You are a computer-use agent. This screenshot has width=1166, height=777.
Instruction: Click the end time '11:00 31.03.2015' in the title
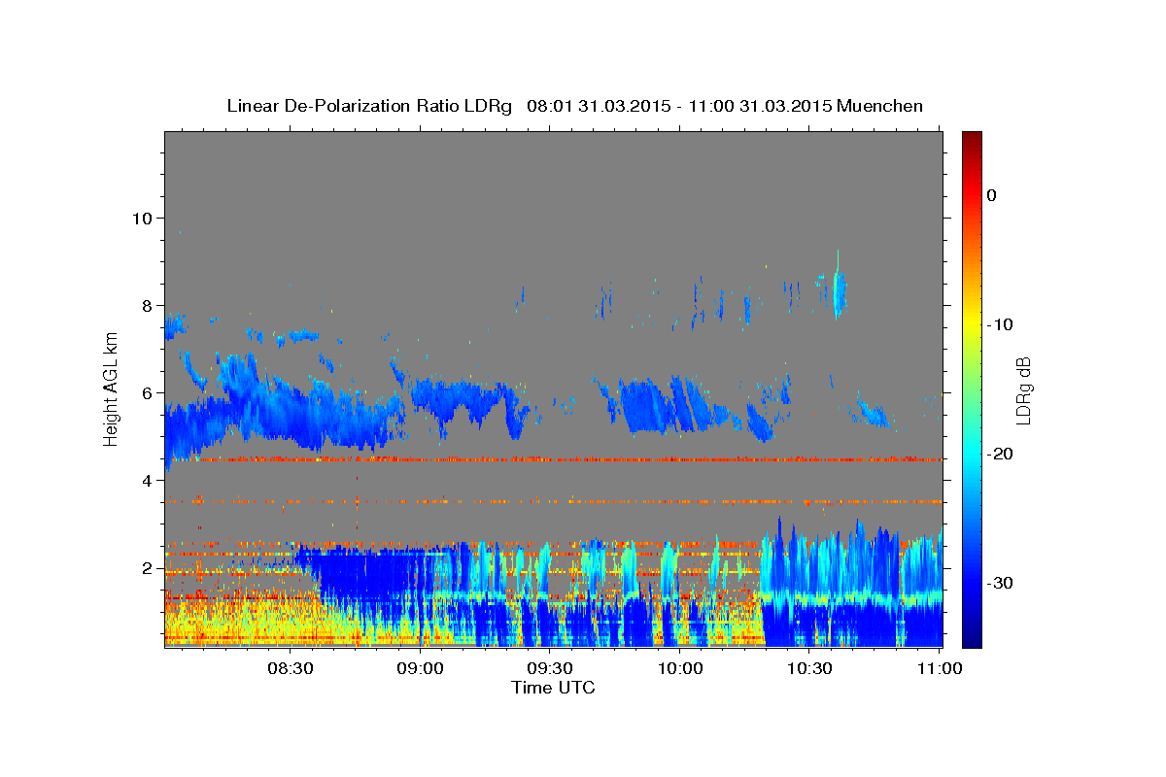(760, 106)
